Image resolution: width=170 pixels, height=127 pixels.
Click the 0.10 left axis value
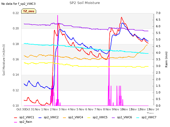tap(16, 106)
